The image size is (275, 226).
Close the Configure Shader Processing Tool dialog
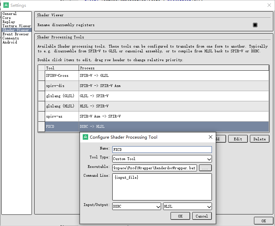(211, 137)
